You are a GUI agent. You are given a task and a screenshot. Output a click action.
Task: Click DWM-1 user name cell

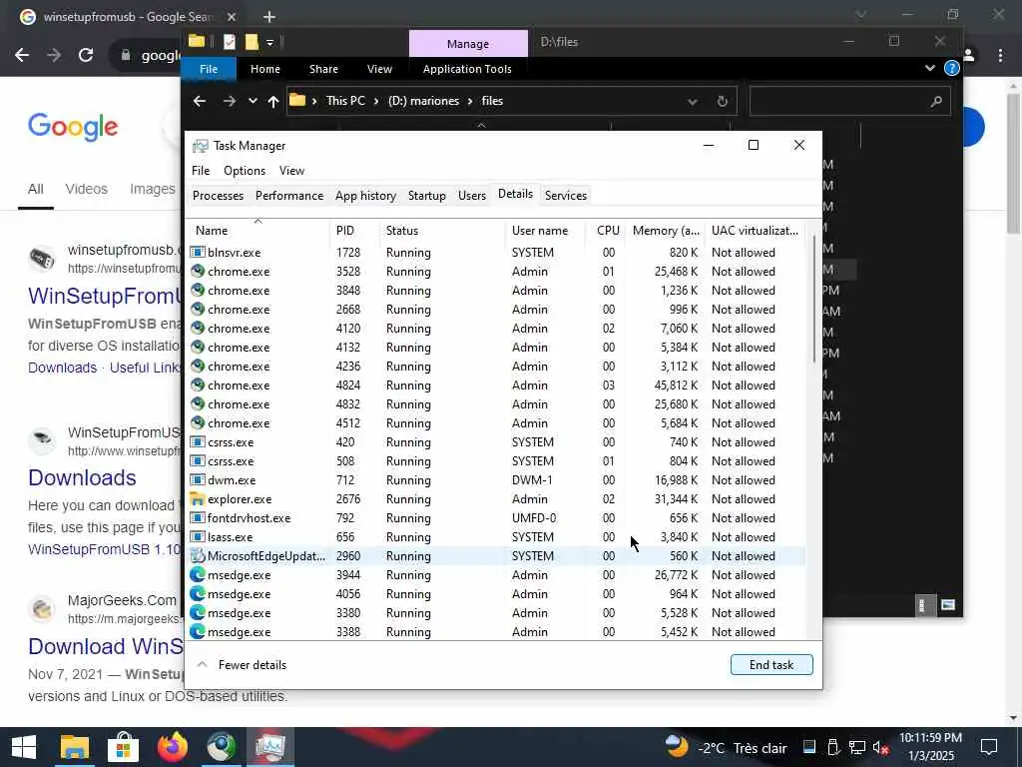tap(532, 479)
